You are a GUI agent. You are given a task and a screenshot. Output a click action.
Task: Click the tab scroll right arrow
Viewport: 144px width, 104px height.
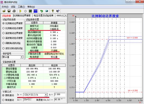click(66, 15)
